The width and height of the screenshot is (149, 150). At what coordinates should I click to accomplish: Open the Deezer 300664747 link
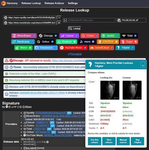point(42,122)
